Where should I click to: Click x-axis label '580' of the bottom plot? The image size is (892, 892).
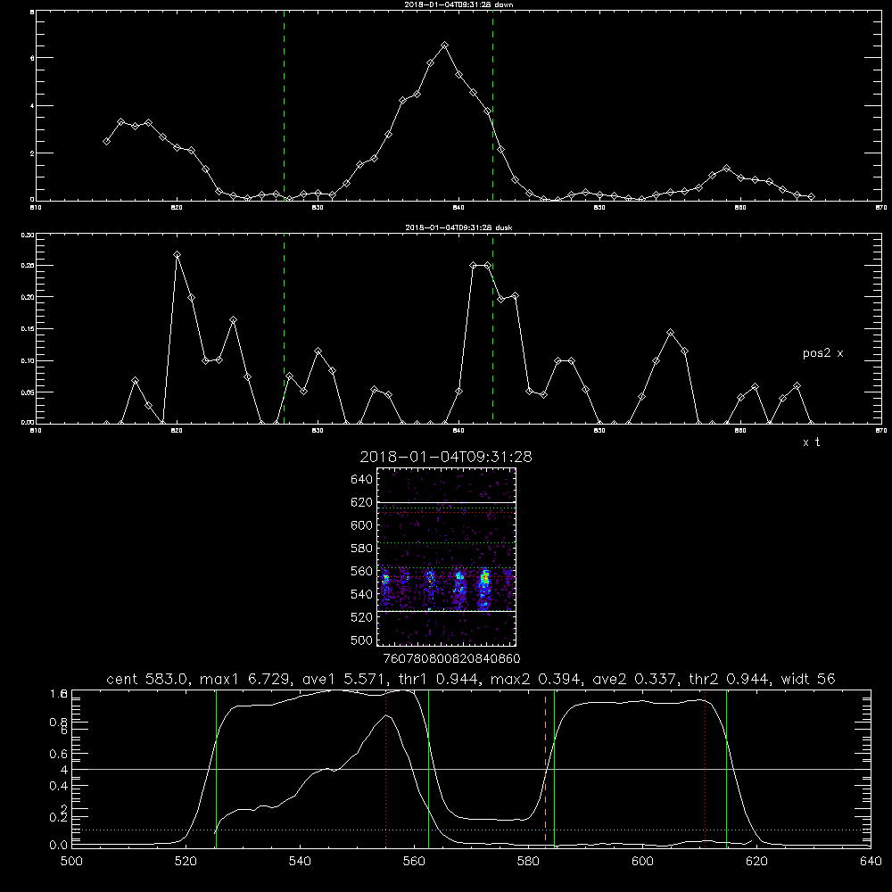click(x=528, y=862)
